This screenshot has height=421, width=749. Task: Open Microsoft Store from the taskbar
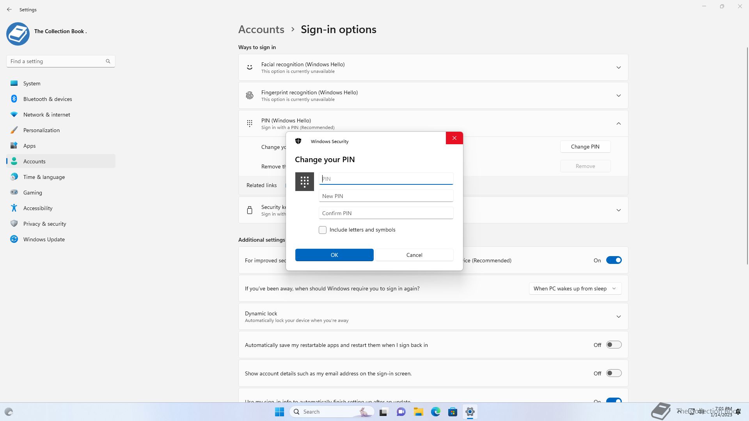click(453, 412)
